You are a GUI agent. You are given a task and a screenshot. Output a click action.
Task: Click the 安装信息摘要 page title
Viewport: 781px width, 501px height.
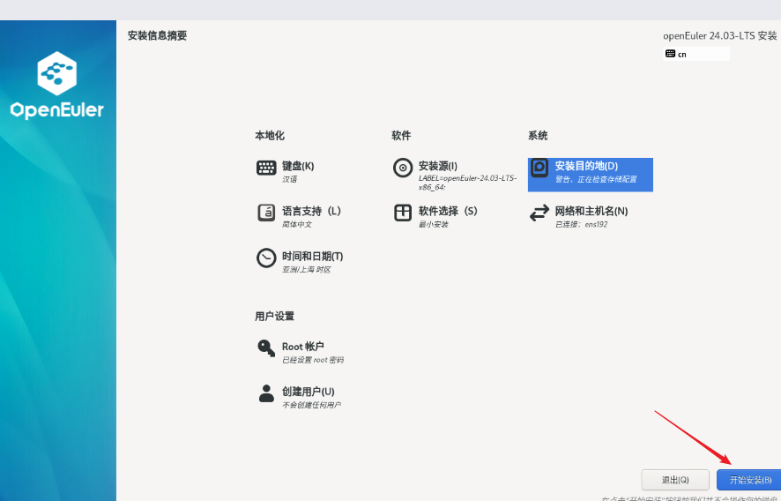(158, 35)
